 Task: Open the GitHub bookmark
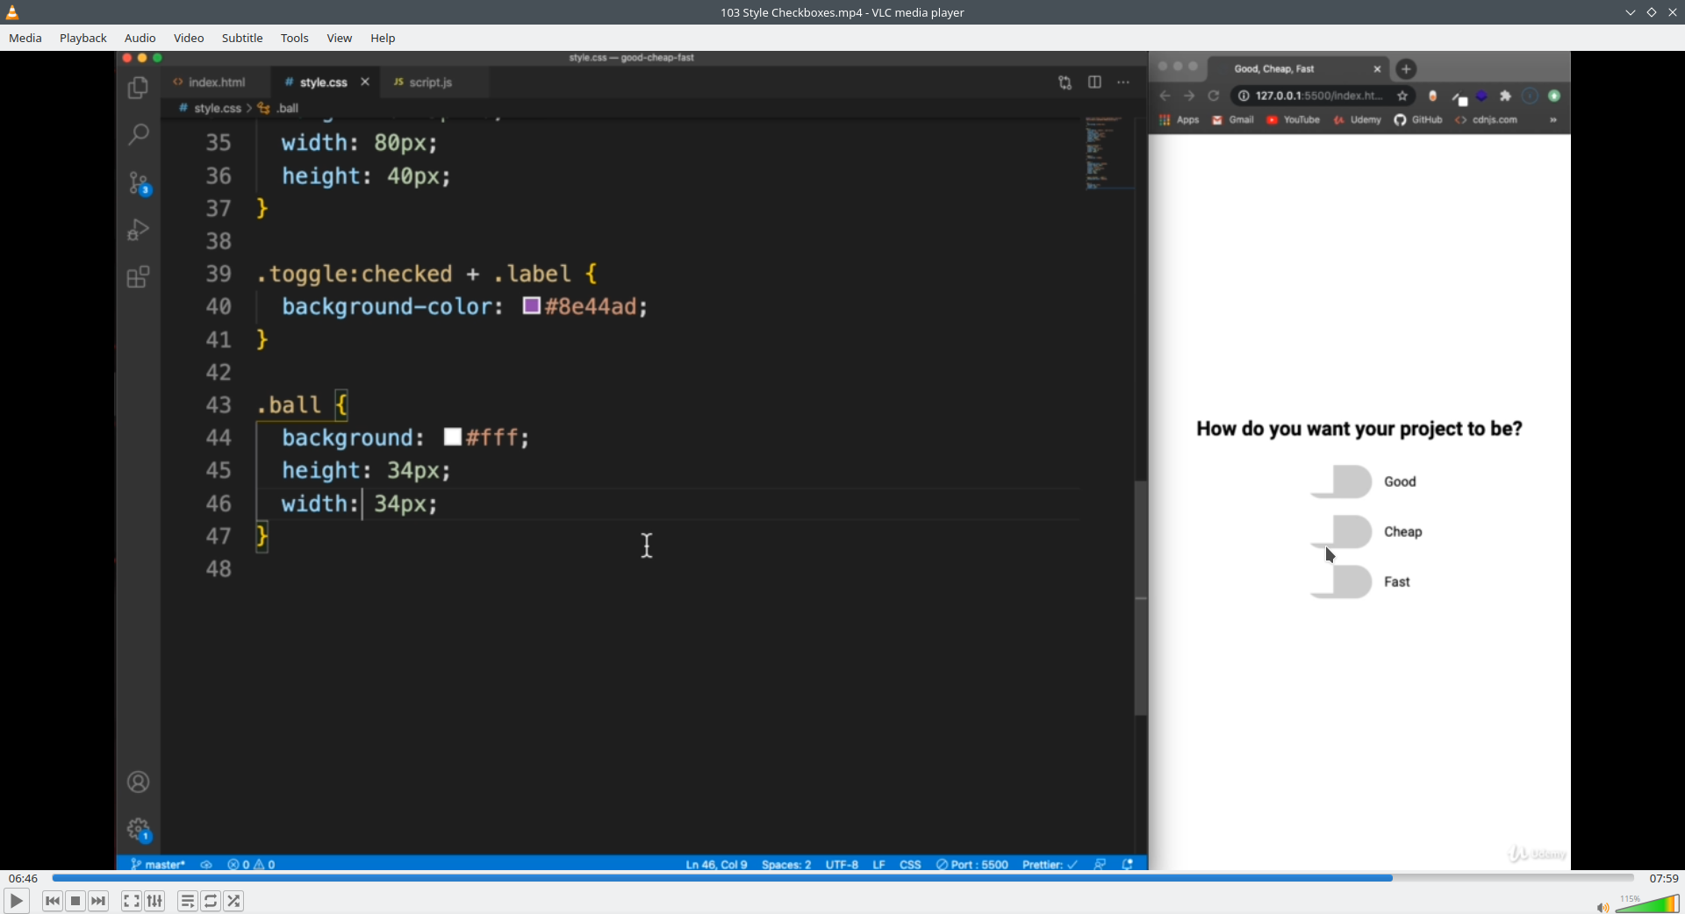point(1418,120)
